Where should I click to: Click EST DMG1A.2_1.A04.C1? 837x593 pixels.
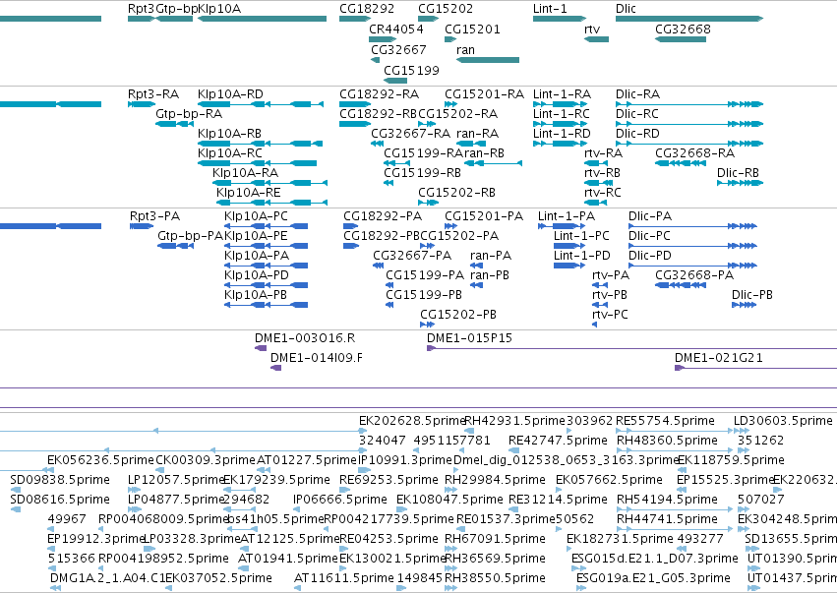(107, 578)
